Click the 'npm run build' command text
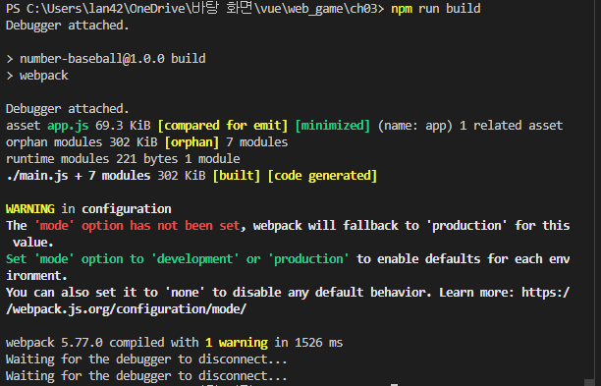Screen dimensions: 601x386 435,9
